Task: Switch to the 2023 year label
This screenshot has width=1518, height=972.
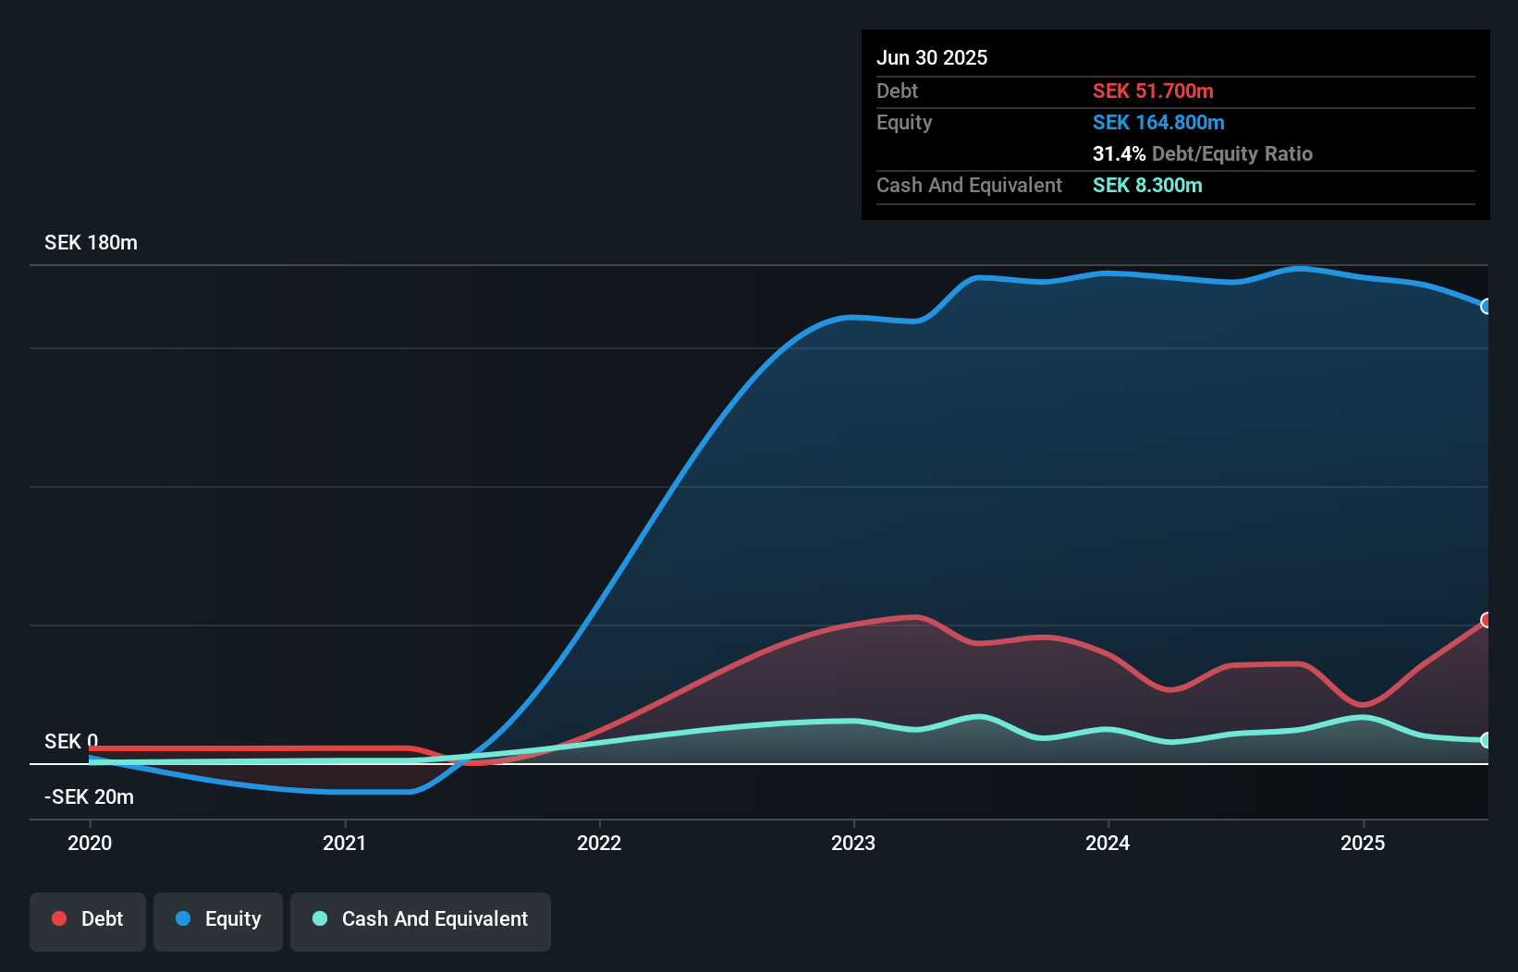Action: point(854,843)
